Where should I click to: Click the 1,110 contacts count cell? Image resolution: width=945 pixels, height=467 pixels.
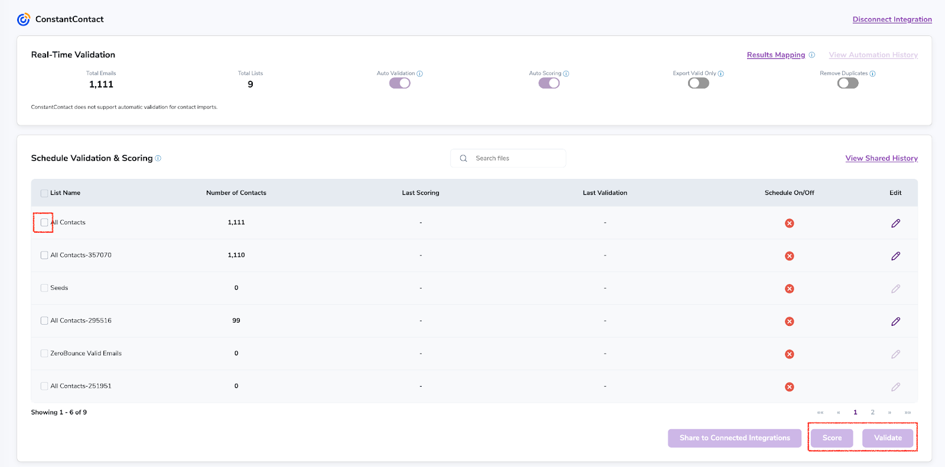tap(236, 255)
